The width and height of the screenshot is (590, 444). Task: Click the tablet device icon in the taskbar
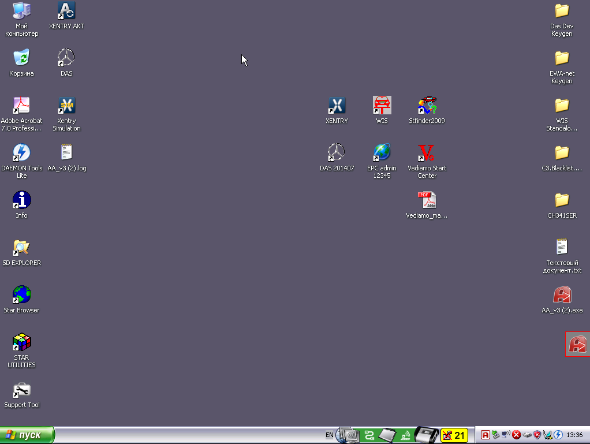point(387,435)
